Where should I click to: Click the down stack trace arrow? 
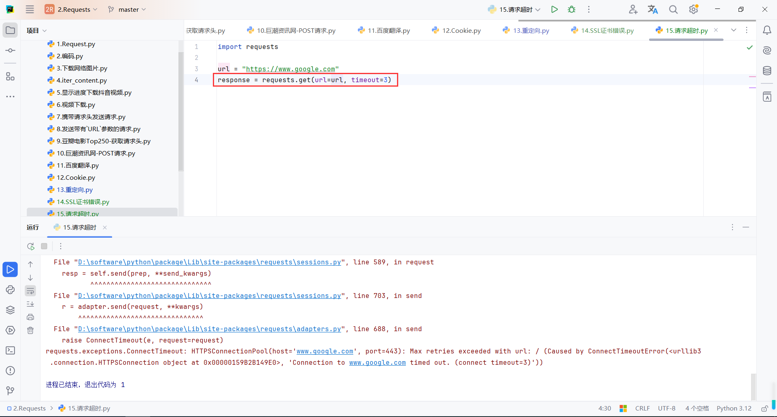tap(30, 278)
